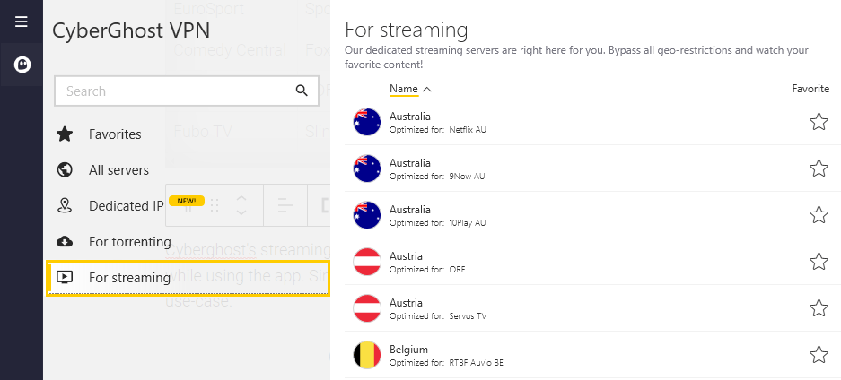841x380 pixels.
Task: Select 'Australia' name in 10Play AU row
Action: 410,209
